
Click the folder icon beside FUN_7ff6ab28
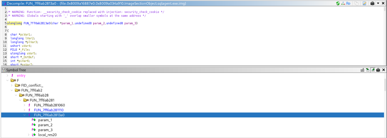click(22, 95)
